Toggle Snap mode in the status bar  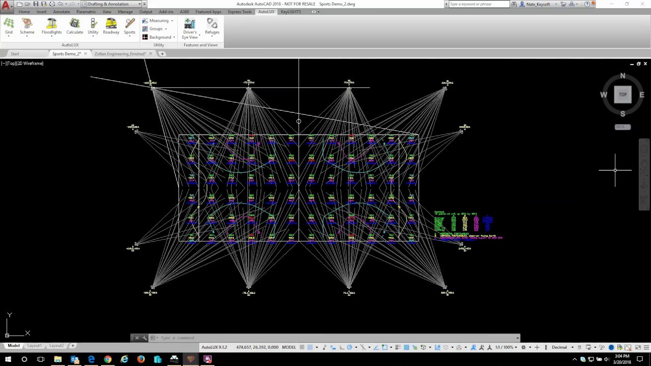click(x=310, y=347)
